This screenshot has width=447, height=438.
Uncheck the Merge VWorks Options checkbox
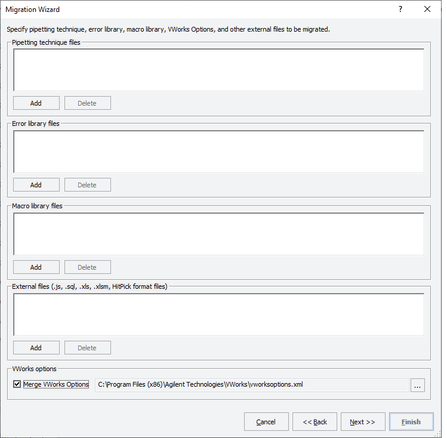(x=17, y=384)
